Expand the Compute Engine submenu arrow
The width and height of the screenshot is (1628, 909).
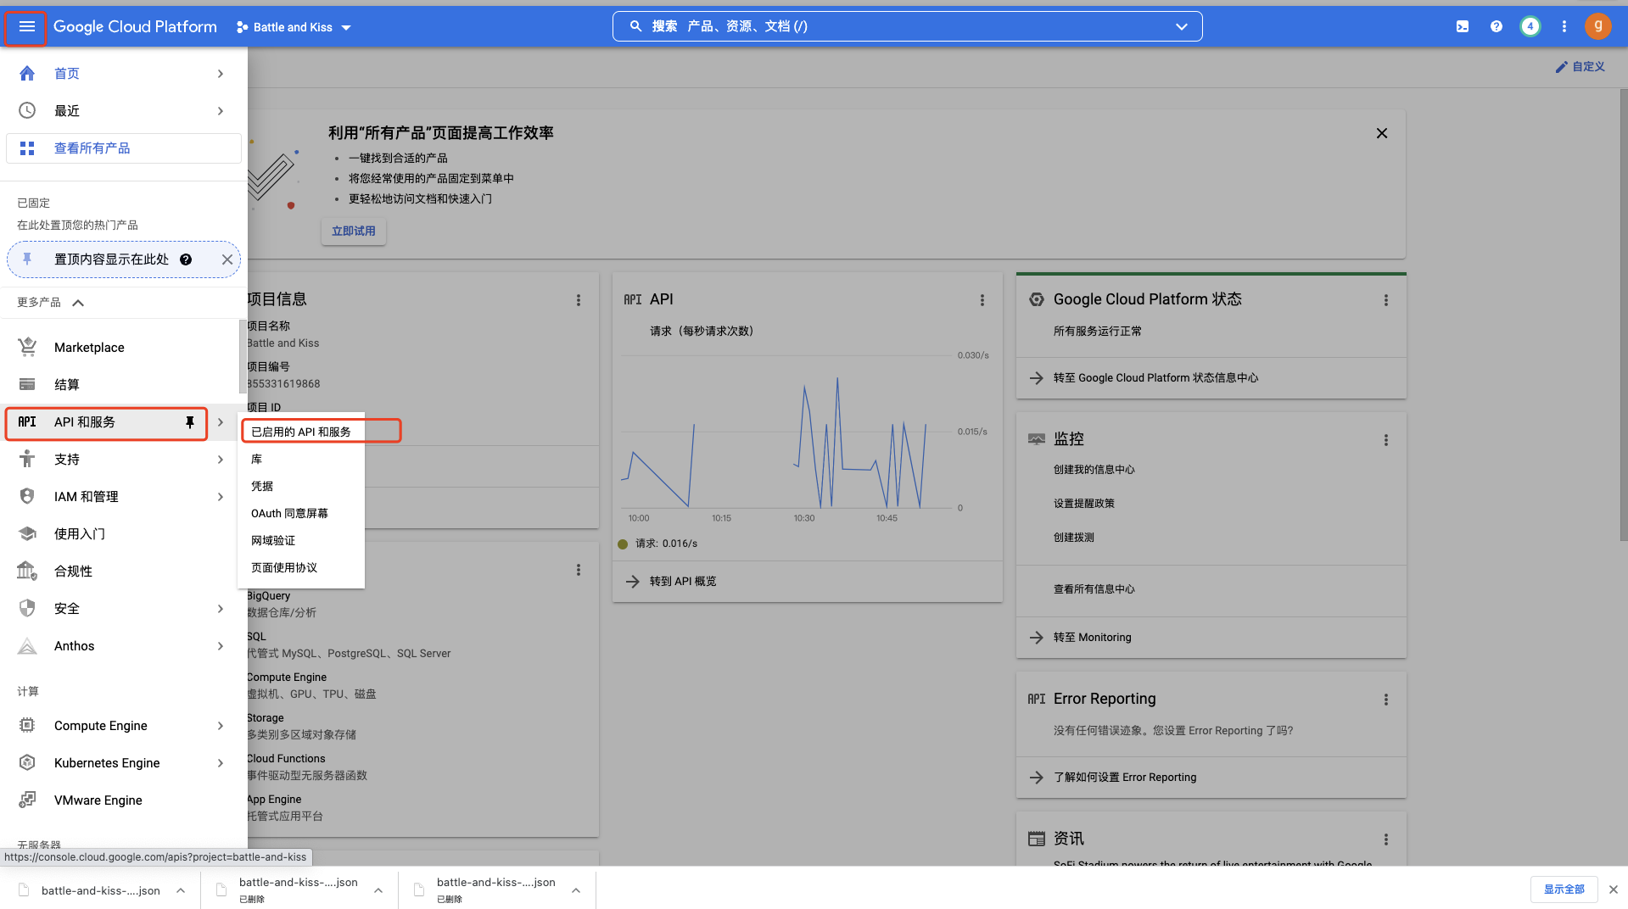point(221,726)
